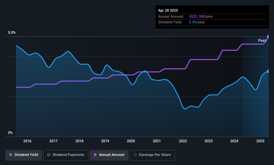Select the purple Annual Amount endpoint marker
The height and width of the screenshot is (165, 274).
tap(268, 36)
